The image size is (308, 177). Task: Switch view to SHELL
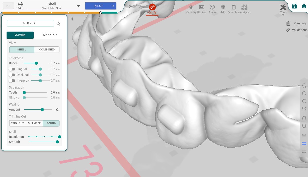[22, 50]
